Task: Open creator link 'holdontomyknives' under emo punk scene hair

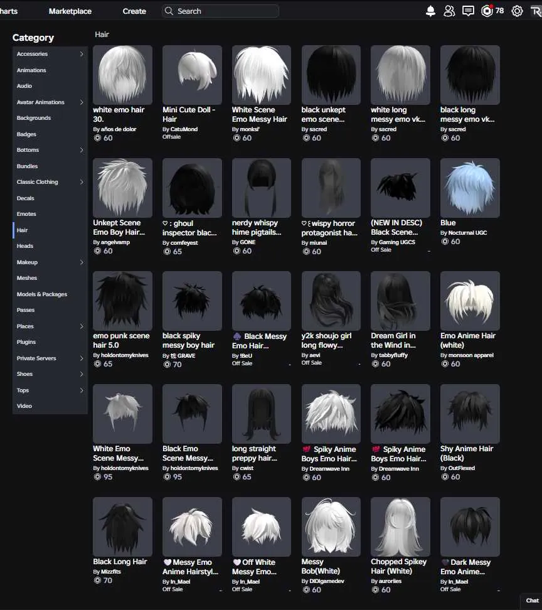Action: pyautogui.click(x=124, y=355)
